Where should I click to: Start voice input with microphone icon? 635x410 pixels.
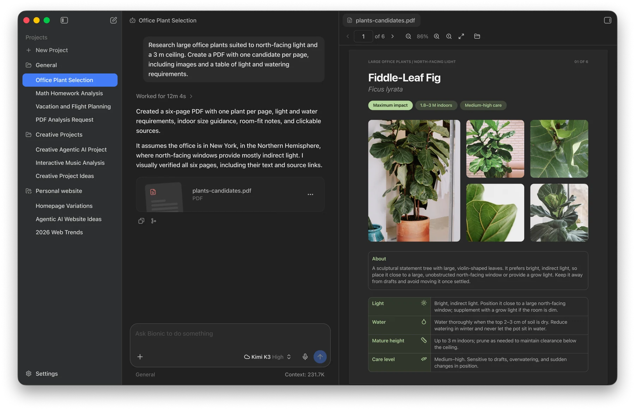pos(305,357)
